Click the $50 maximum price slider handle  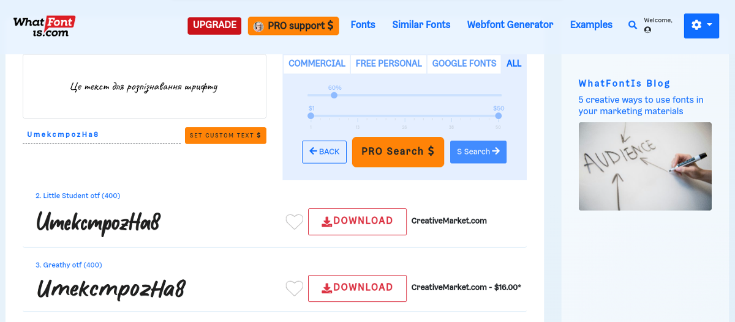(x=499, y=115)
